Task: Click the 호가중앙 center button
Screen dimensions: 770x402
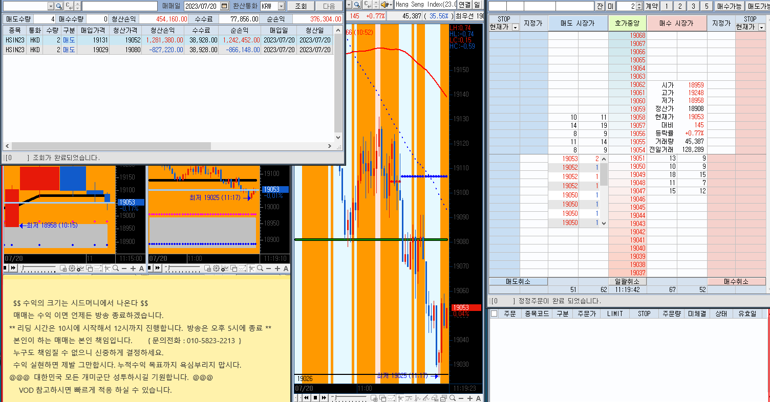Action: click(628, 23)
